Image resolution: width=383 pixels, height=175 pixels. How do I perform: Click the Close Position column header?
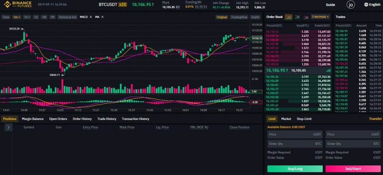click(239, 127)
